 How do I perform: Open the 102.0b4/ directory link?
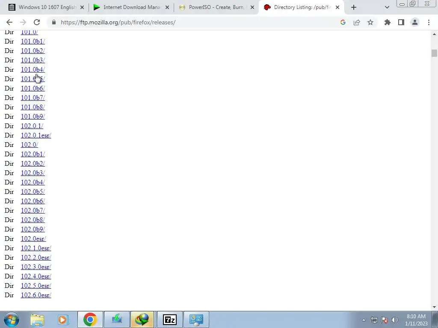(33, 182)
